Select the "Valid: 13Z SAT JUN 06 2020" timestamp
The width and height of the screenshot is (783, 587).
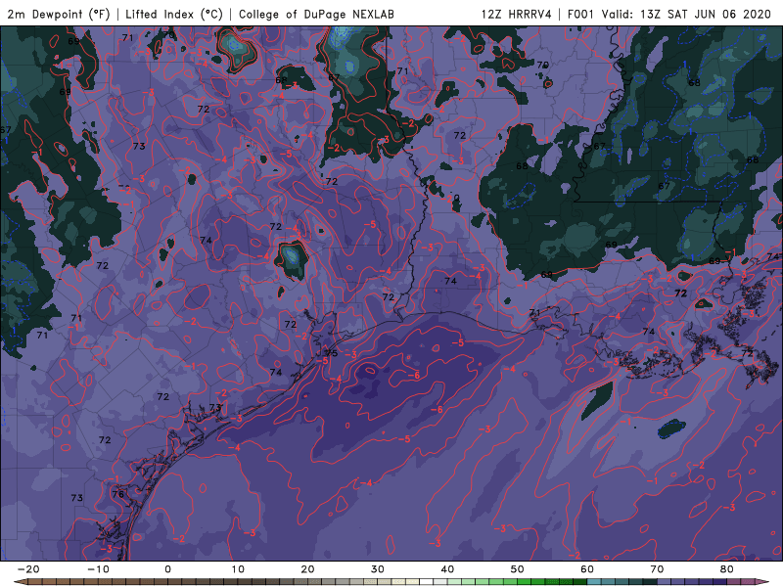coord(686,14)
